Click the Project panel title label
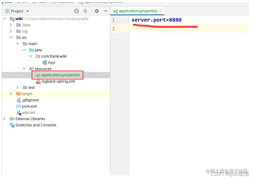The width and height of the screenshot is (253, 179). (x=17, y=11)
